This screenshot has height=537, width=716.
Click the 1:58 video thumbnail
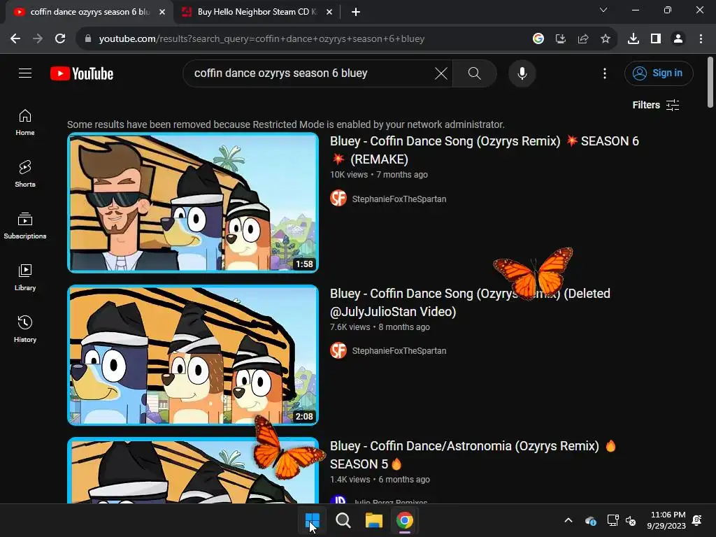(193, 203)
